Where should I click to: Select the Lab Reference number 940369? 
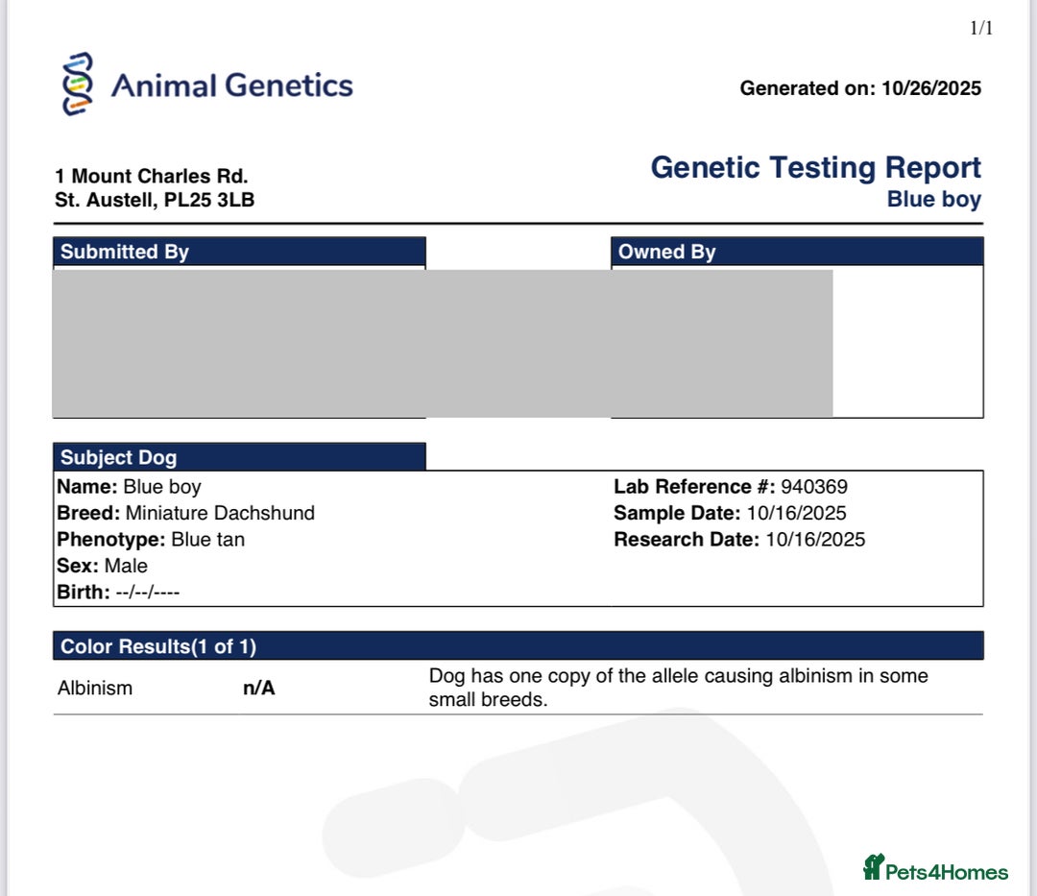click(814, 487)
